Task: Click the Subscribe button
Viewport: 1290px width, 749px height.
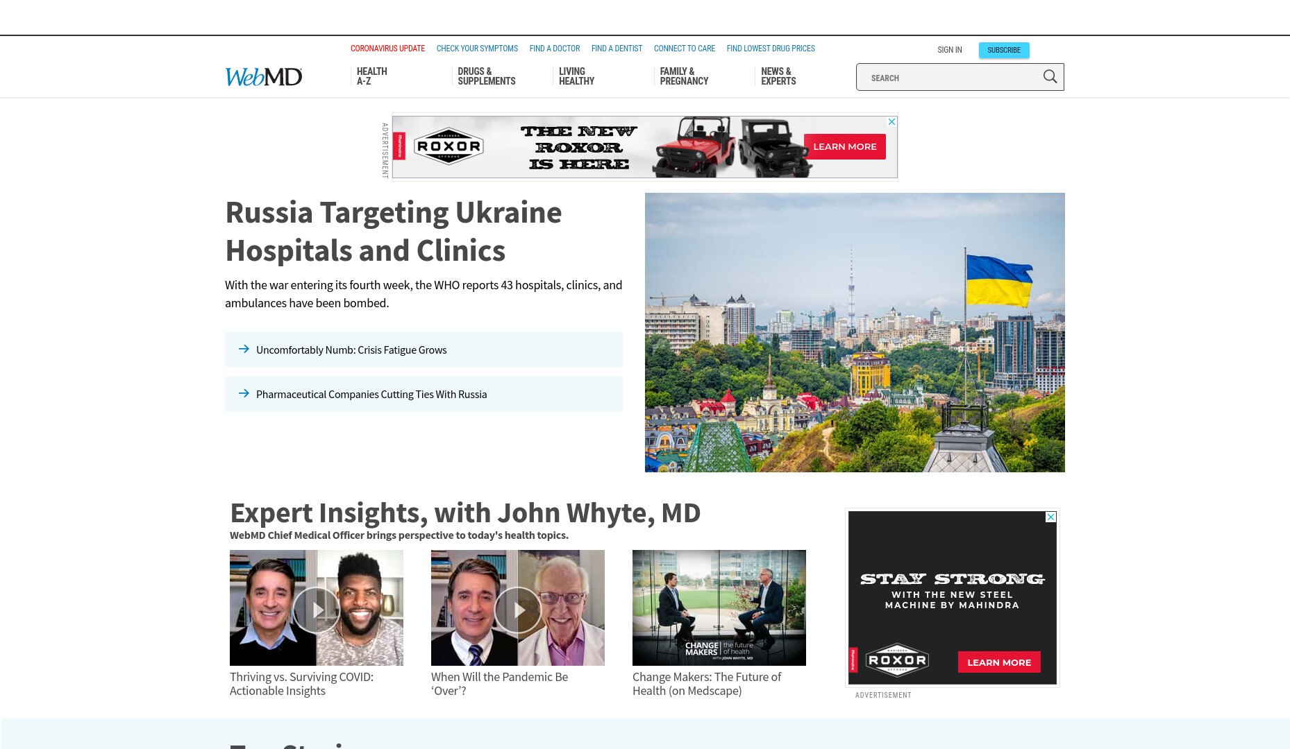Action: coord(1004,50)
